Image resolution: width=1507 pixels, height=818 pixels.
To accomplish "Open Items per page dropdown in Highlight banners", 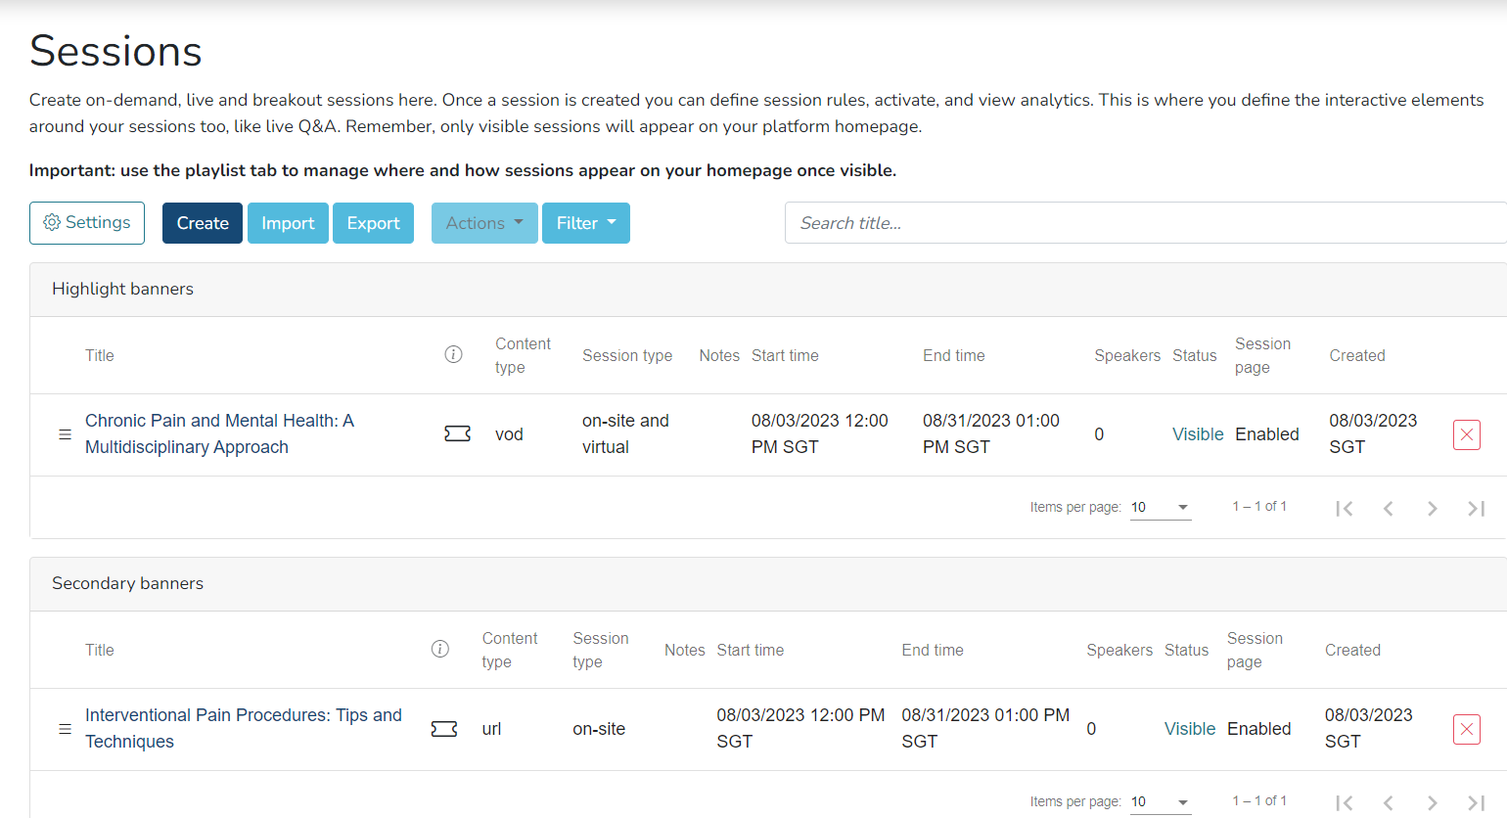I will [1160, 508].
